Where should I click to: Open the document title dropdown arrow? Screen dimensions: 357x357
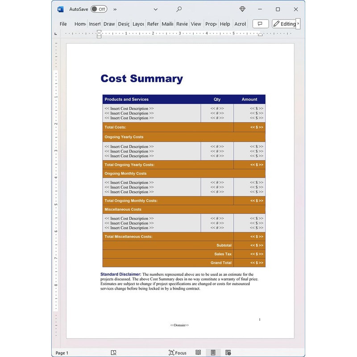(x=155, y=9)
